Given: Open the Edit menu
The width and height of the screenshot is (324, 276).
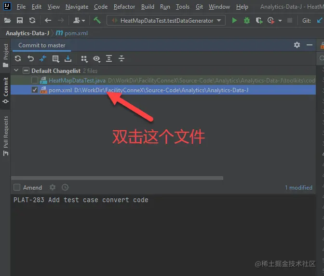Looking at the screenshot, I should coord(37,7).
